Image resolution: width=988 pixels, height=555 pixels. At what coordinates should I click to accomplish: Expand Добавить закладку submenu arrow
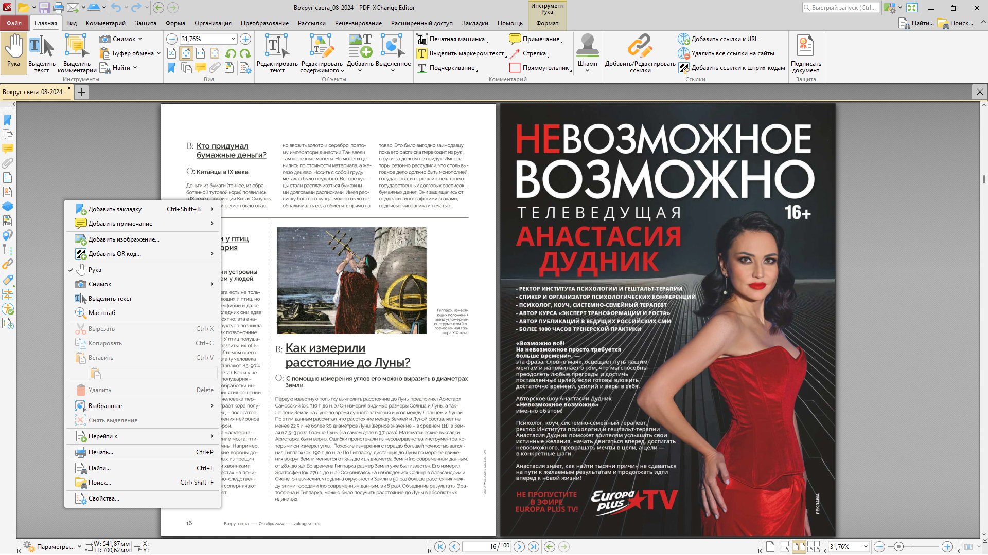click(212, 209)
